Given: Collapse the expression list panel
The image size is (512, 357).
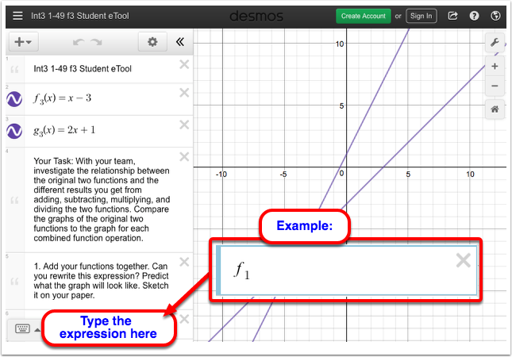Looking at the screenshot, I should [180, 42].
